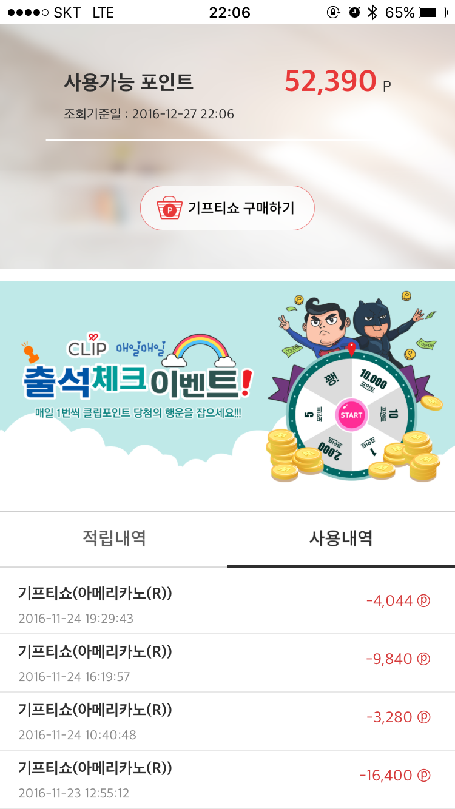Tap the 52,390 available points value
The width and height of the screenshot is (455, 809).
pyautogui.click(x=331, y=81)
